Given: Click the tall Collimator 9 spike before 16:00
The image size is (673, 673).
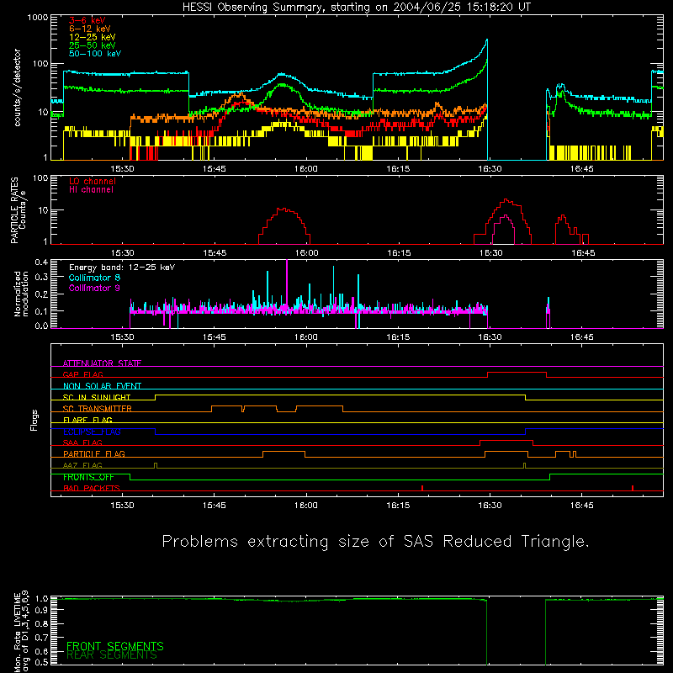Looking at the screenshot, I should pos(287,284).
